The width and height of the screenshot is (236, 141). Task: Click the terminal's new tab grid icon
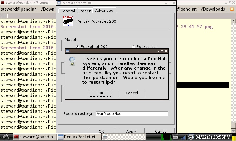click(3, 16)
